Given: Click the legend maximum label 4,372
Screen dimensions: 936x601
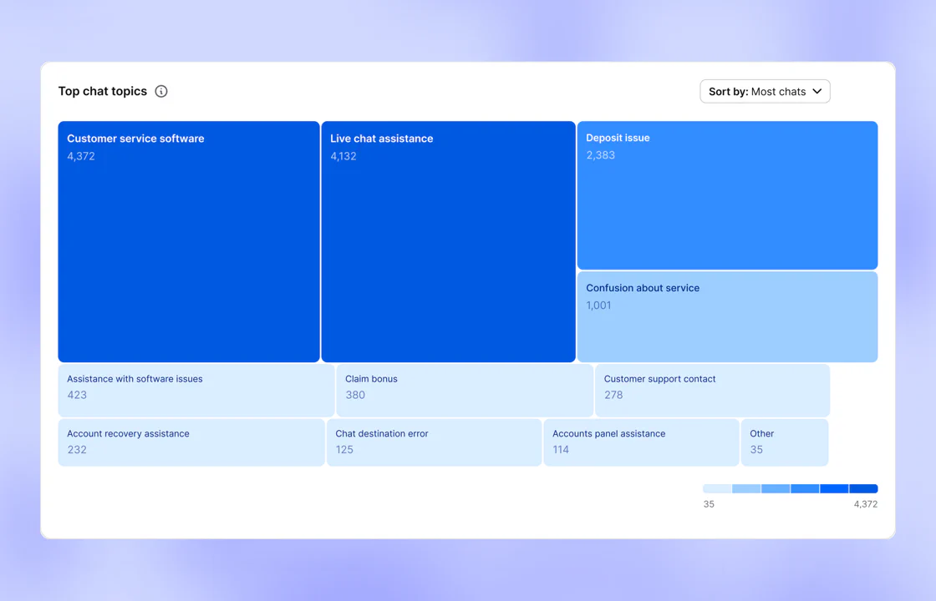Looking at the screenshot, I should tap(866, 504).
